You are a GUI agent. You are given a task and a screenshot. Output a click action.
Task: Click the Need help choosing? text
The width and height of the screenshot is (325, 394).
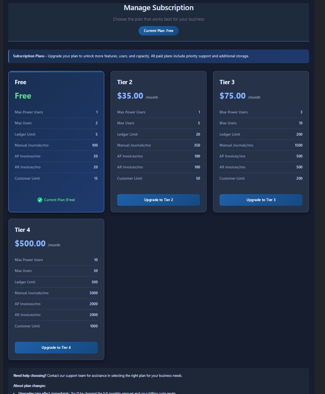(x=30, y=376)
